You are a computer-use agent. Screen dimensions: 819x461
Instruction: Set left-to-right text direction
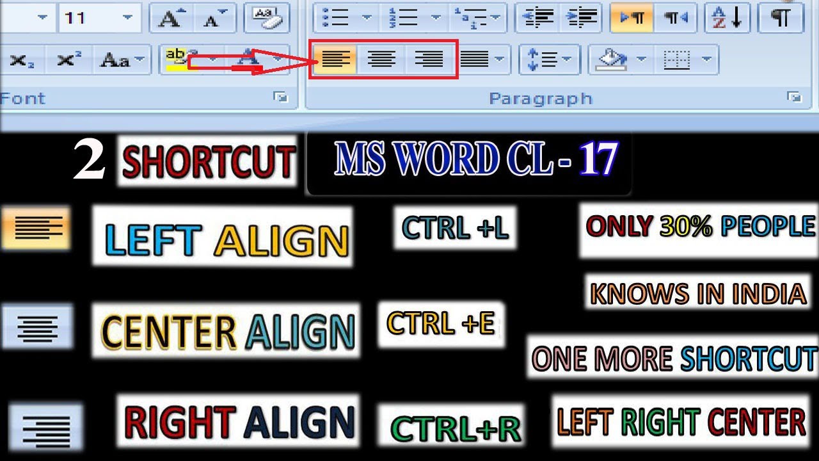pos(632,18)
